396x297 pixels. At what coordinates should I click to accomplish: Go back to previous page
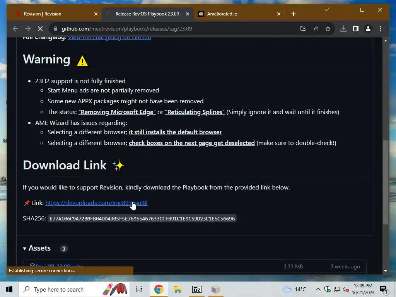coord(15,29)
